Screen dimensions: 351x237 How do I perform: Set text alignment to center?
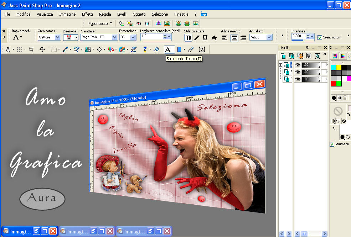pos(234,38)
